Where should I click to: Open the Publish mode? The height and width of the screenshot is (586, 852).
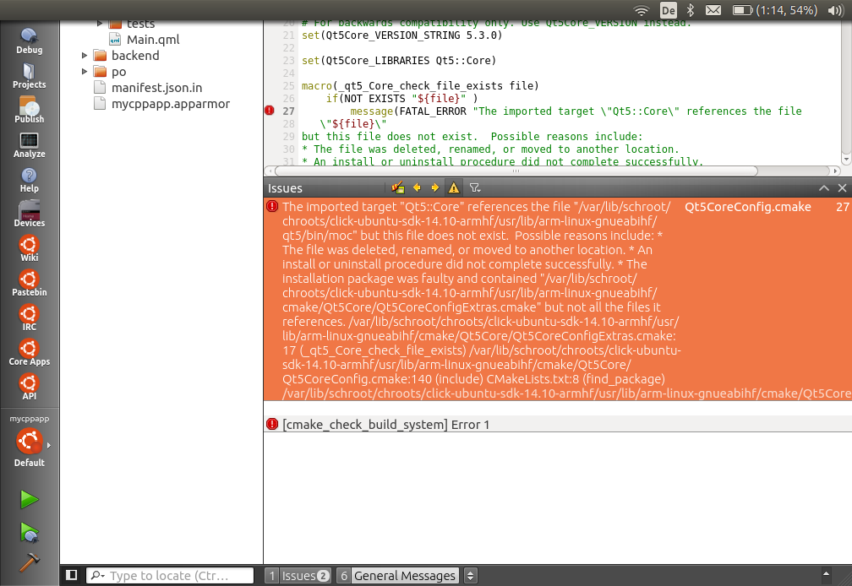pyautogui.click(x=29, y=109)
